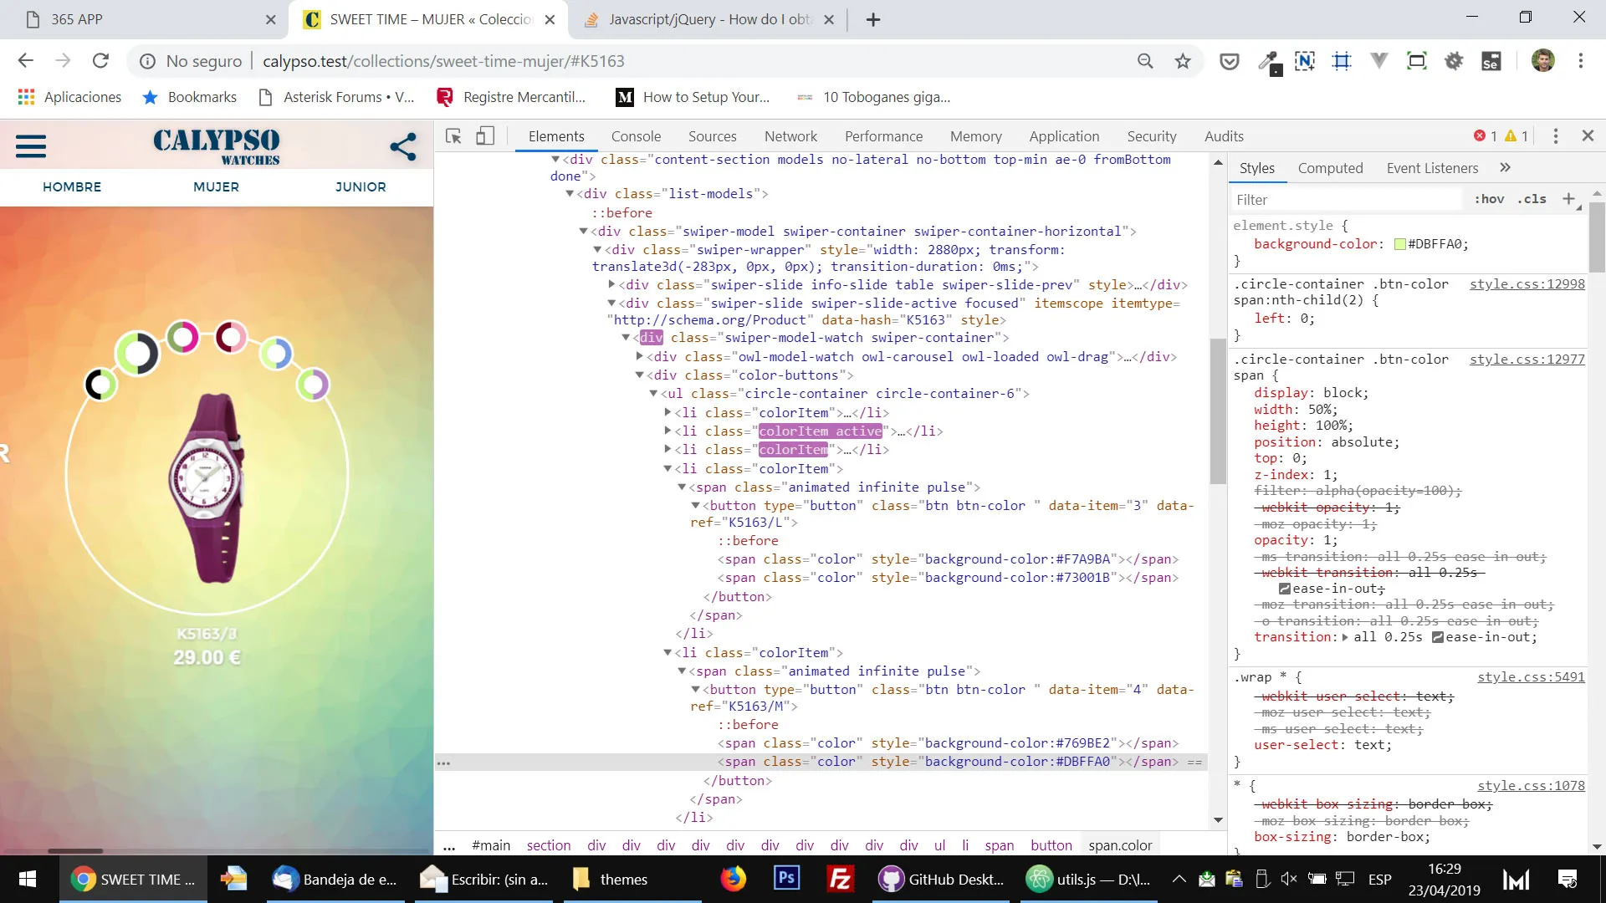Show more Styles pane tabs via the chevron
Screen dimensions: 1606x903
pos(1505,168)
